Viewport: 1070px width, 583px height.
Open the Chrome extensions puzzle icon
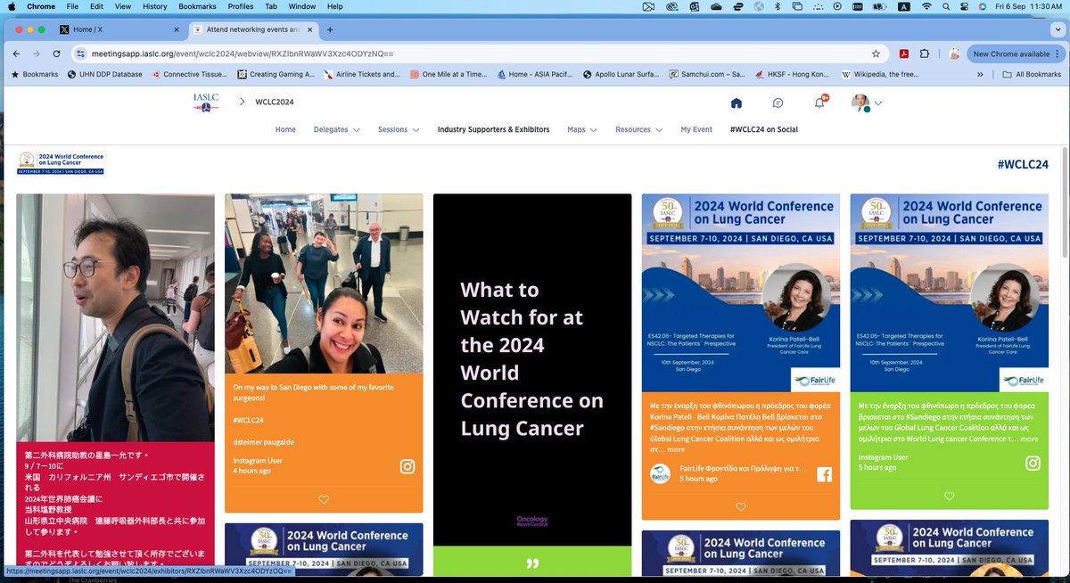(925, 53)
